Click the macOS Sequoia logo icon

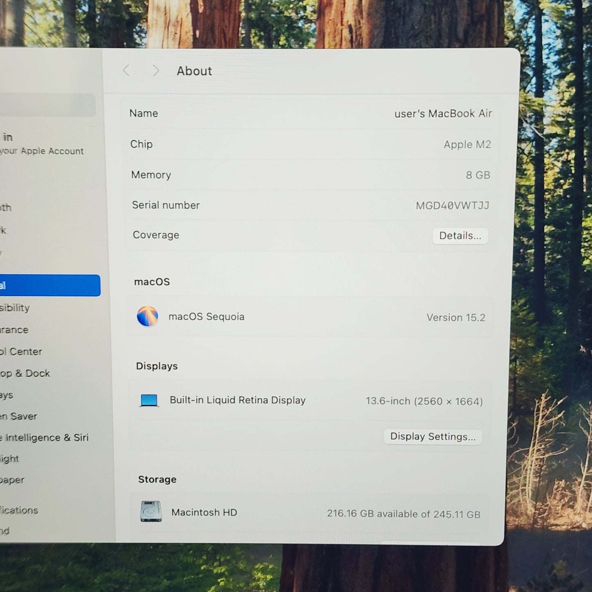click(147, 316)
